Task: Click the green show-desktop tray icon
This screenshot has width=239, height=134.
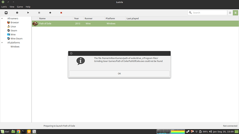Action: [x=237, y=132]
